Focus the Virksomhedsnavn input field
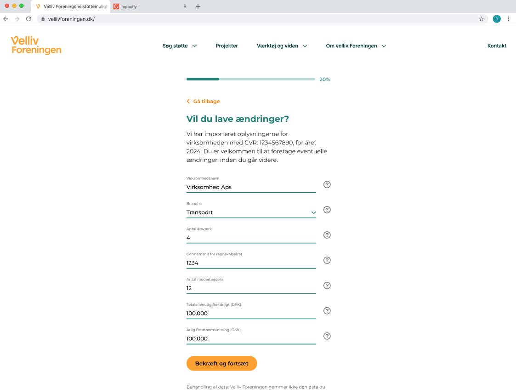The height and width of the screenshot is (390, 516). [x=251, y=187]
